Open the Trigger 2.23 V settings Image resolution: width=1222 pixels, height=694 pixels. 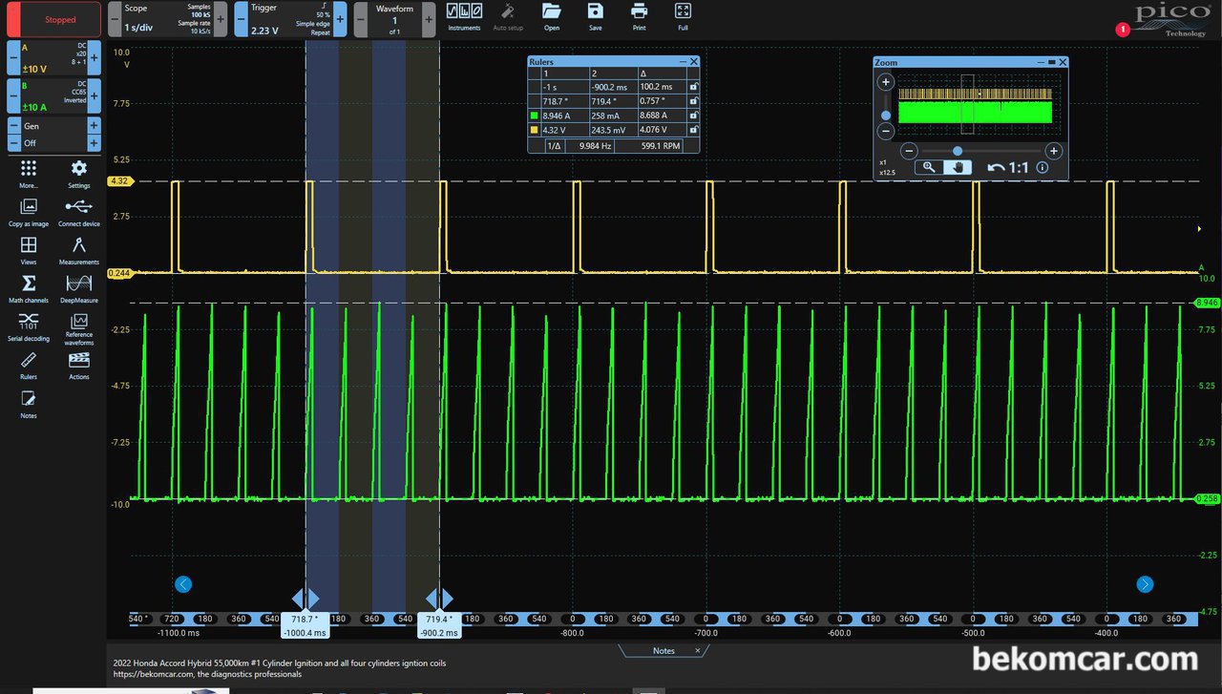[290, 19]
